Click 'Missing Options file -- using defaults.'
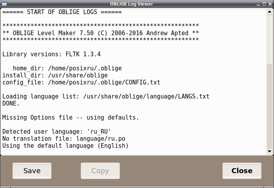The width and height of the screenshot is (274, 188). pos(71,118)
